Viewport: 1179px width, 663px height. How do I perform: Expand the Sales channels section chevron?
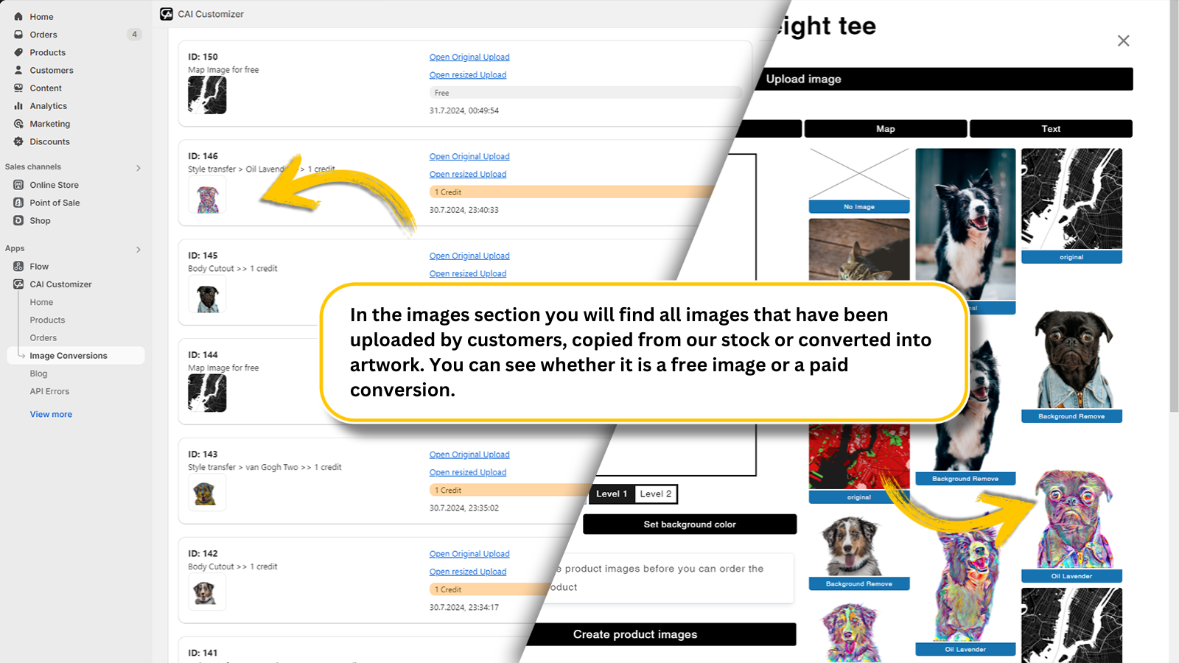139,168
